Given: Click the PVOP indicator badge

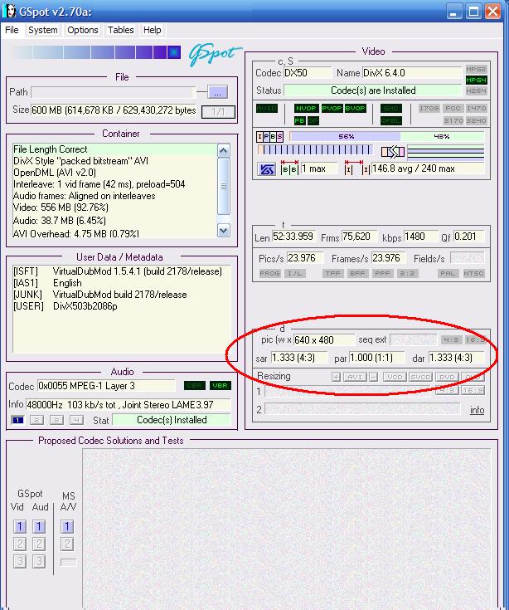Looking at the screenshot, I should (x=332, y=108).
